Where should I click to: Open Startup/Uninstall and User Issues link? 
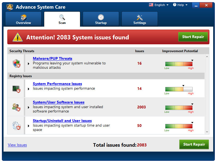(x=62, y=121)
